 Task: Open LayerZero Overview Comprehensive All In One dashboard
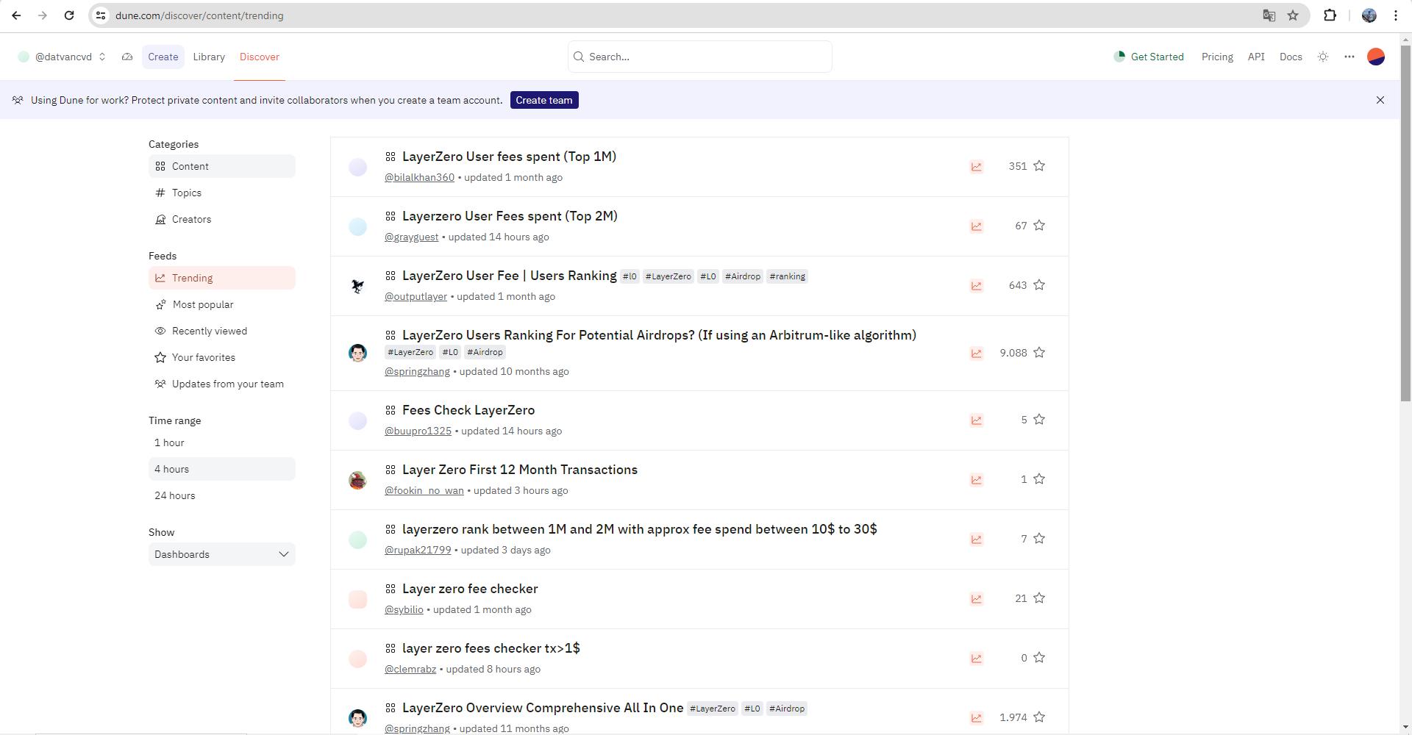[x=543, y=708]
